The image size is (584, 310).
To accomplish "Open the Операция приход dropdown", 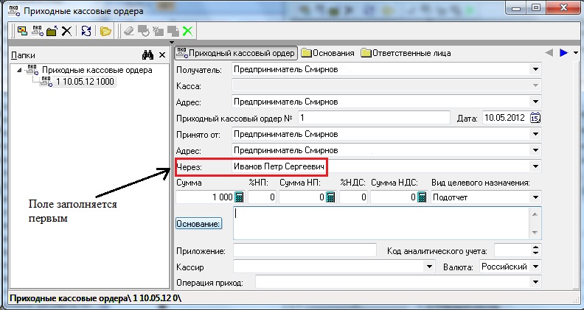I will pos(535,283).
